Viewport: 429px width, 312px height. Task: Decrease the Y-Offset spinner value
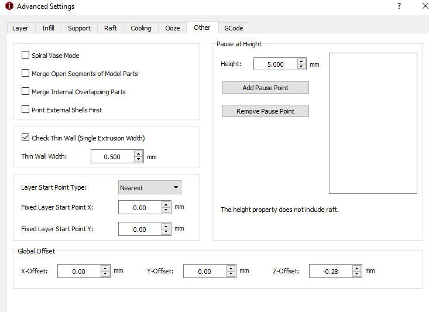click(231, 274)
